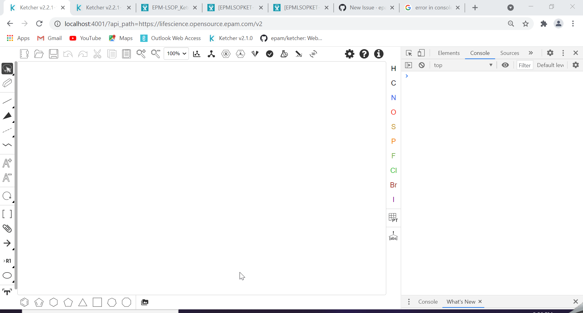583x313 pixels.
Task: Clear canvas with New document icon
Action: tap(24, 54)
